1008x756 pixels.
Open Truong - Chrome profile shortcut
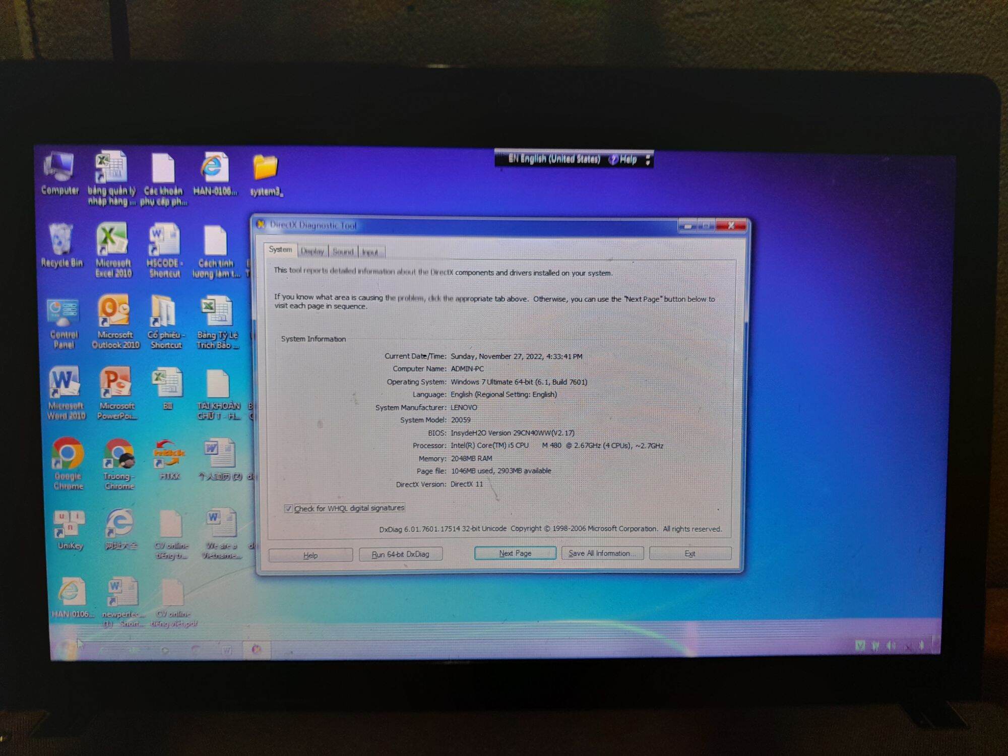[x=119, y=464]
